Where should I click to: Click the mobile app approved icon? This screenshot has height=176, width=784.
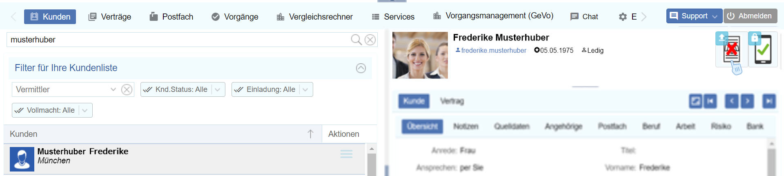coord(763,49)
